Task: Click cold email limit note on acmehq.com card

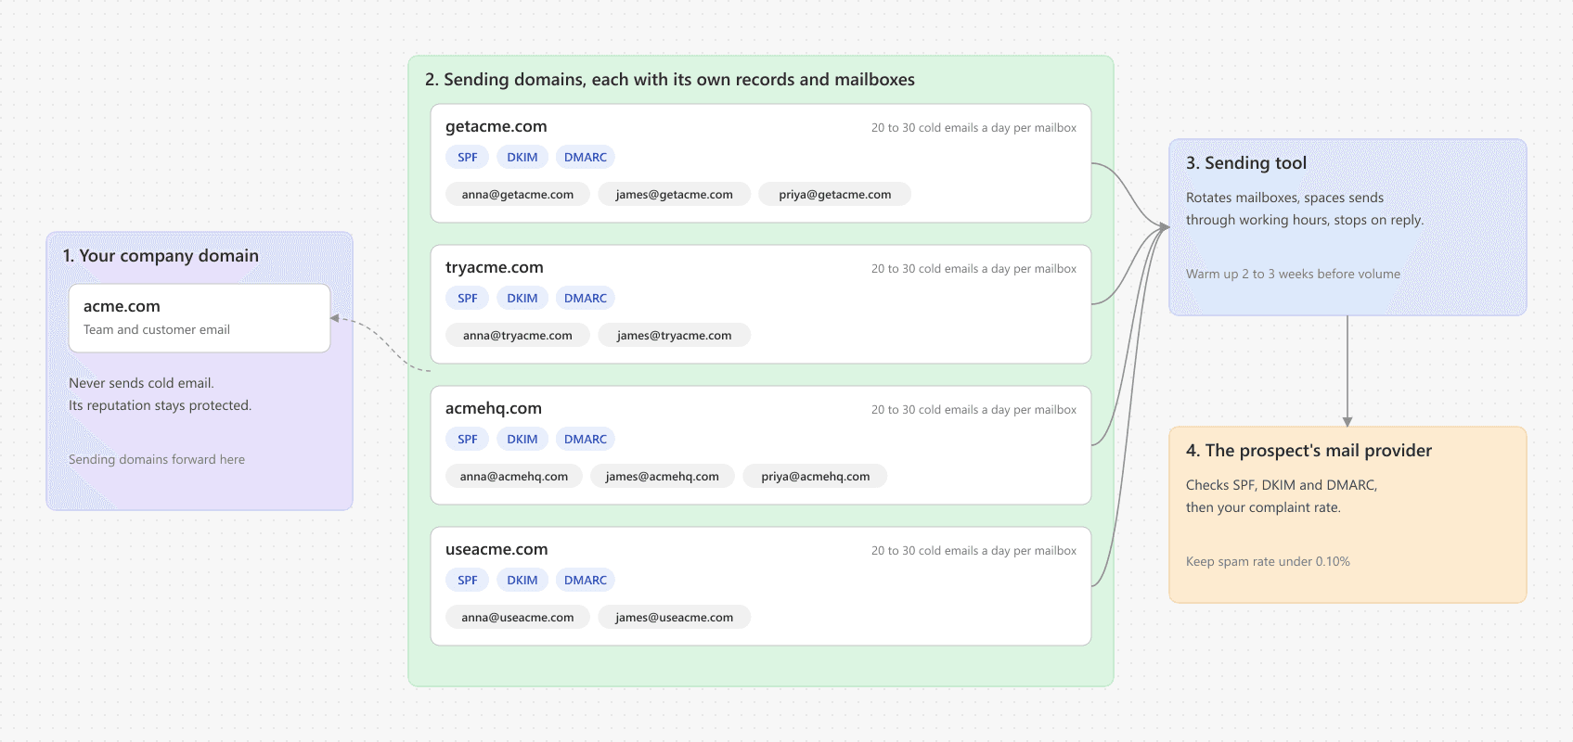Action: tap(973, 410)
